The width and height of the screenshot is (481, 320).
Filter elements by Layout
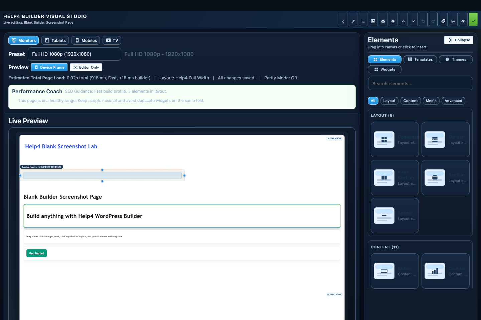click(389, 101)
